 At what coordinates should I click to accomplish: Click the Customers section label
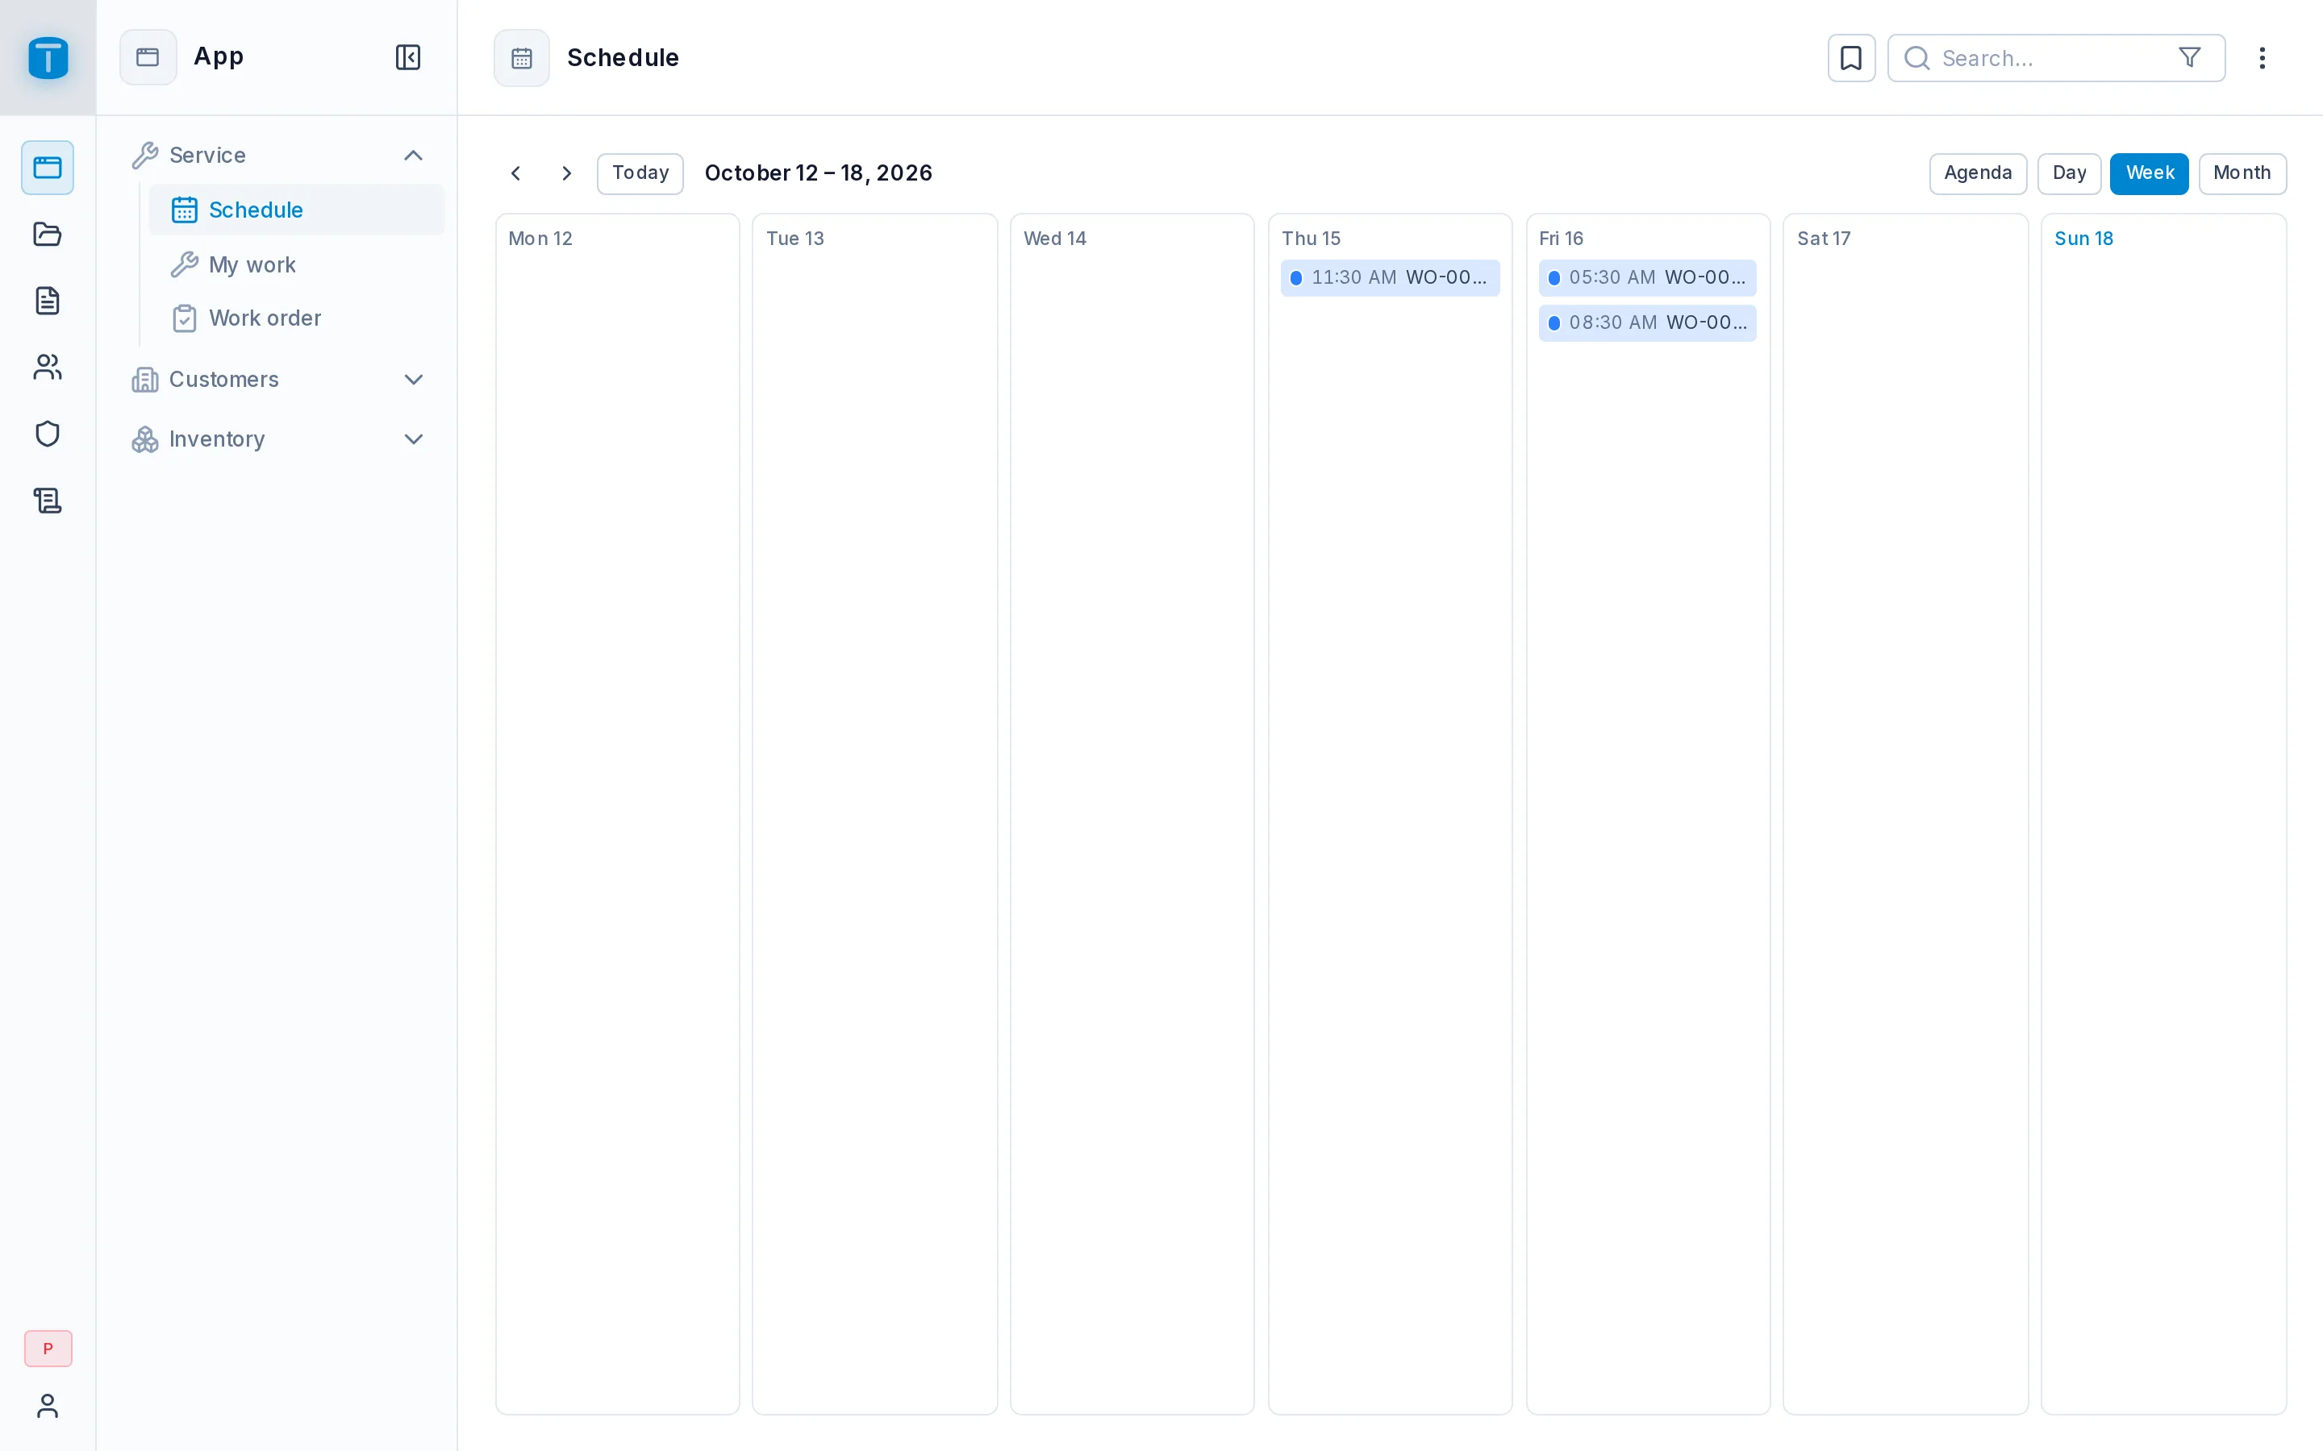click(223, 379)
